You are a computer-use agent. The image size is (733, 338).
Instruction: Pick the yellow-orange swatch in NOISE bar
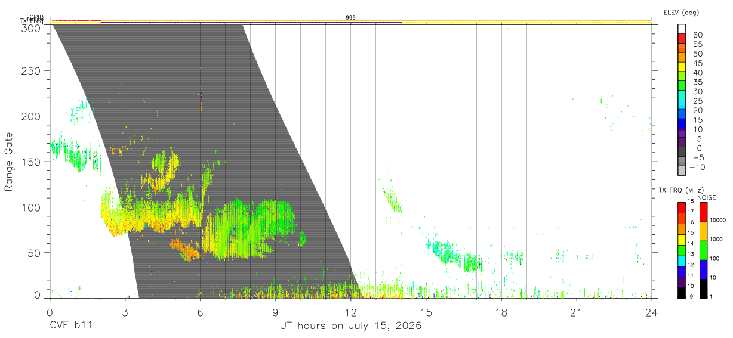pos(704,231)
